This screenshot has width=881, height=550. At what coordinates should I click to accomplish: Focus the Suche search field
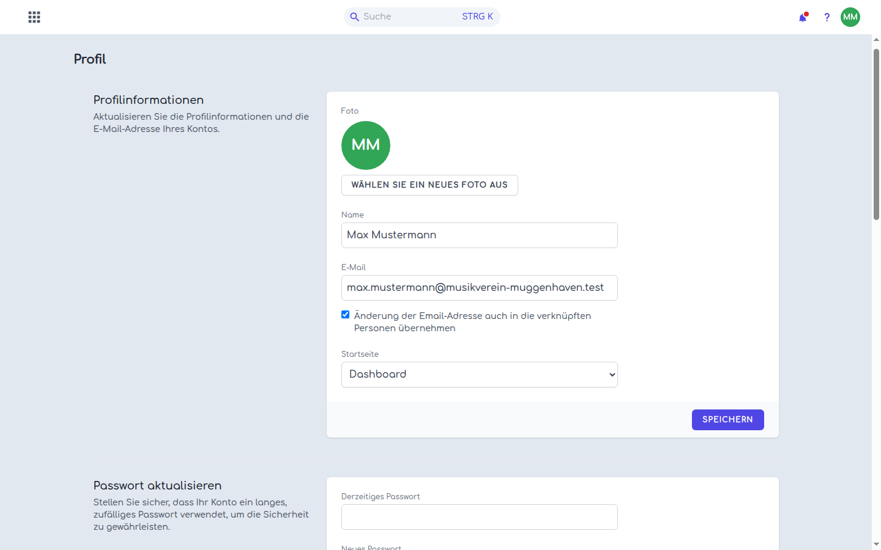[422, 17]
